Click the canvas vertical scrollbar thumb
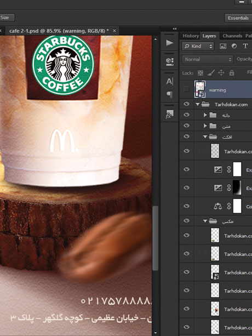The width and height of the screenshot is (252, 336). pos(156,238)
